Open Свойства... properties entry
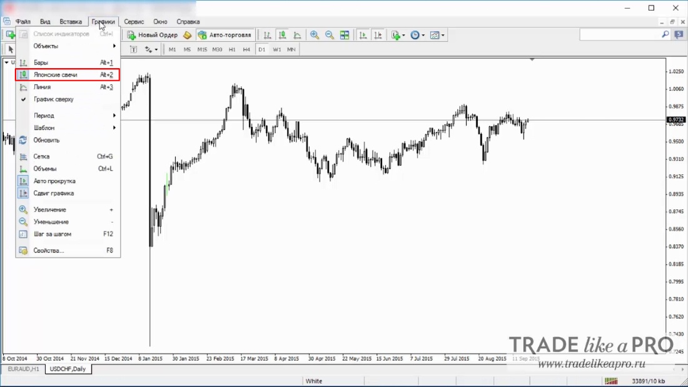 (68, 251)
